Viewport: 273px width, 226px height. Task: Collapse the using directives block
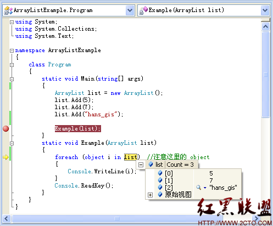pos(12,22)
